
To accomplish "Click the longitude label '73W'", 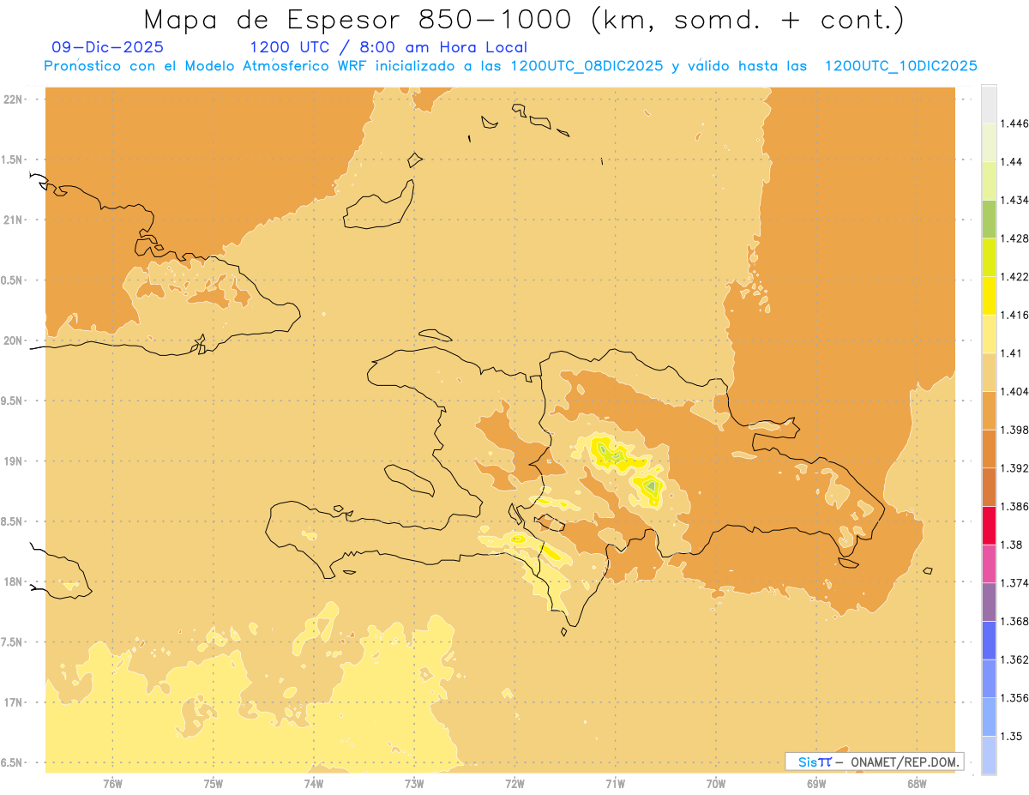I will [414, 784].
